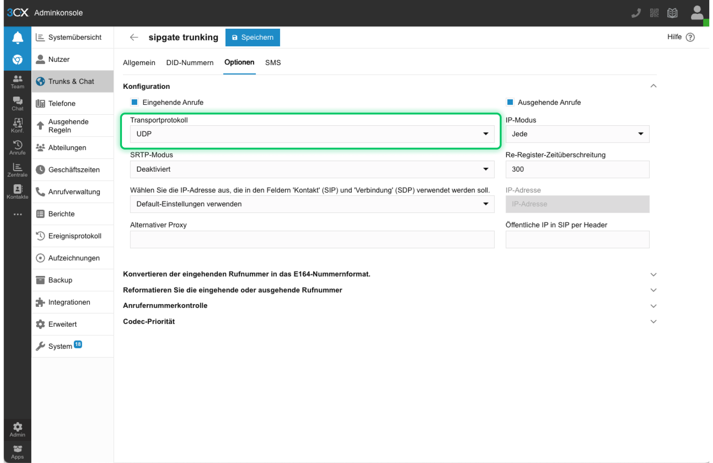Switch to the SMS tab
This screenshot has width=713, height=463.
pyautogui.click(x=273, y=63)
